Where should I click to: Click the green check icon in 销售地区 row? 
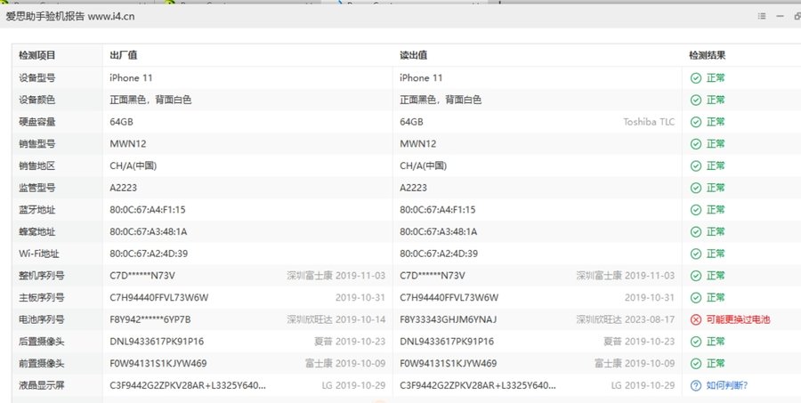pos(696,166)
